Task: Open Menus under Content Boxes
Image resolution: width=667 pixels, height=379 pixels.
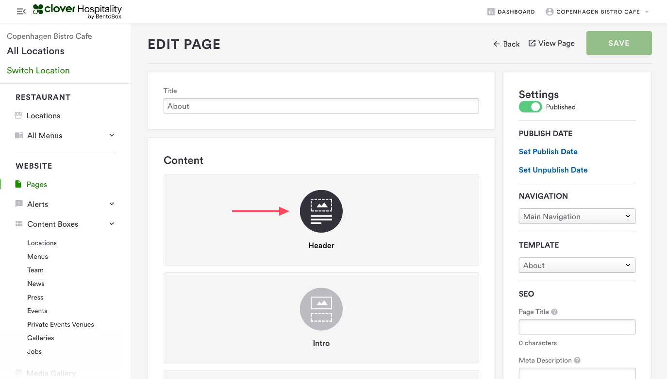Action: pos(37,256)
